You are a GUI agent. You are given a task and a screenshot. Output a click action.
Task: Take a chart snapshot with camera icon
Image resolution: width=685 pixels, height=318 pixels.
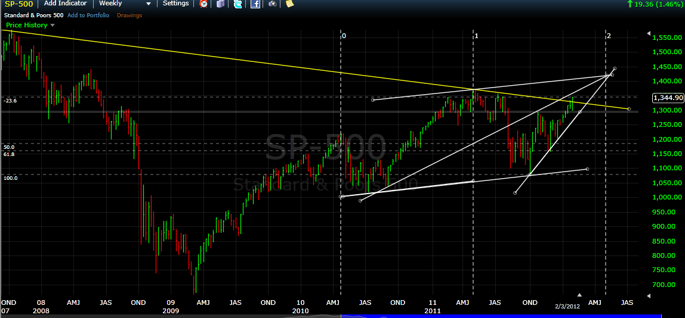click(273, 4)
